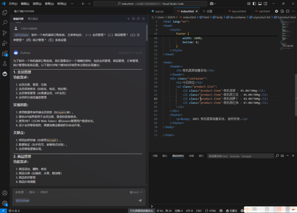The width and height of the screenshot is (297, 213).
Task: Start a new chat with plus icon
Action: click(x=128, y=19)
